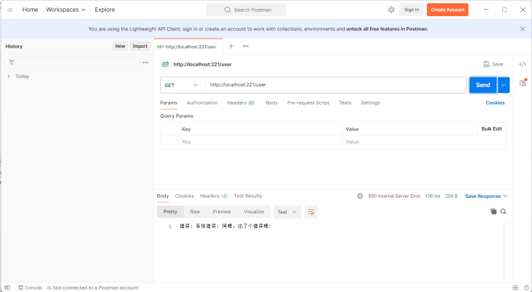This screenshot has height=292, width=532.
Task: Click the code snippet icon
Action: [x=522, y=64]
